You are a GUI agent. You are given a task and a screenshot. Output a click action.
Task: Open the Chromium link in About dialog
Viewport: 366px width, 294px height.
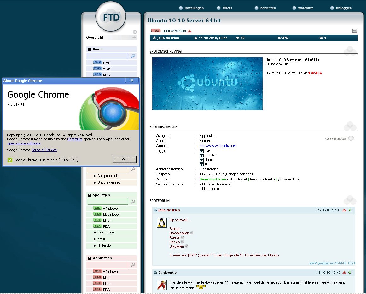pyautogui.click(x=75, y=139)
